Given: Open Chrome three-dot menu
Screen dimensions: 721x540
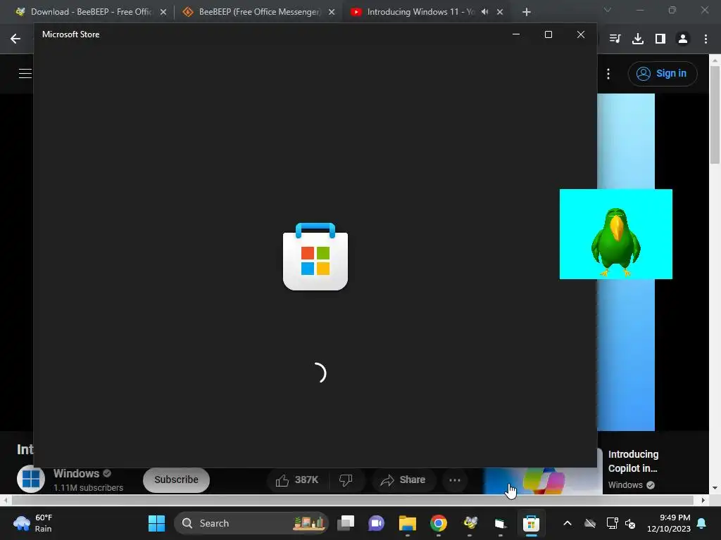Looking at the screenshot, I should click(x=706, y=39).
